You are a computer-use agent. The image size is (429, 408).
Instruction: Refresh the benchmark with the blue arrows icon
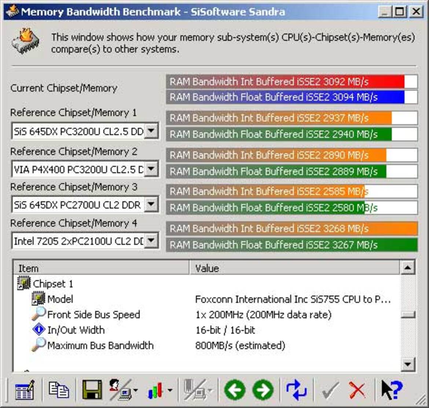(x=296, y=390)
